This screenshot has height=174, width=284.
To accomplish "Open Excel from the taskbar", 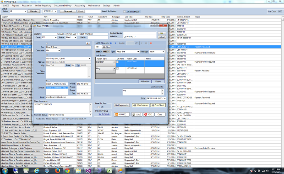I will point(109,170).
